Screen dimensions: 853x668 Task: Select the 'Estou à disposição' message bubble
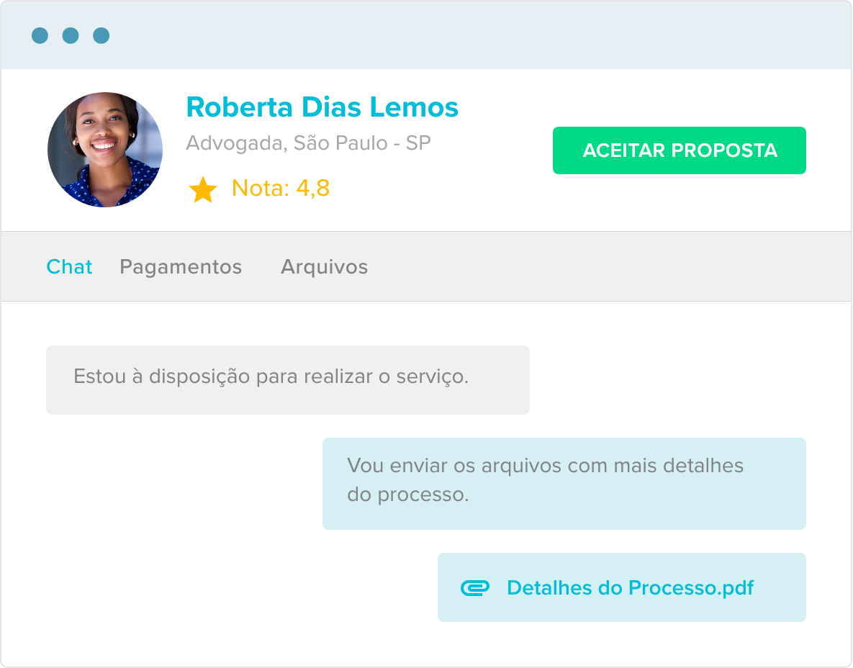(287, 379)
